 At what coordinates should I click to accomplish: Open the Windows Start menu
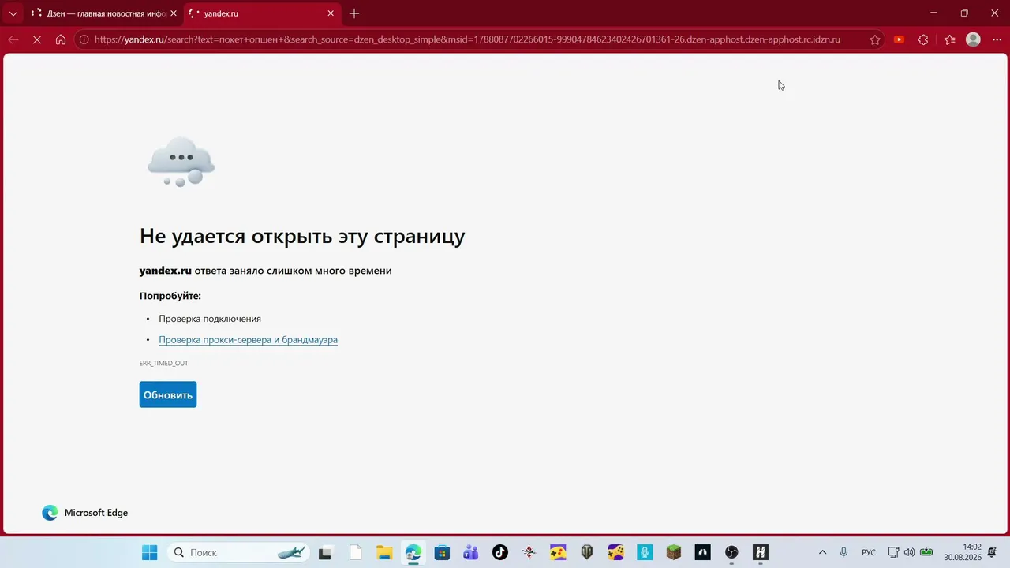pyautogui.click(x=149, y=552)
